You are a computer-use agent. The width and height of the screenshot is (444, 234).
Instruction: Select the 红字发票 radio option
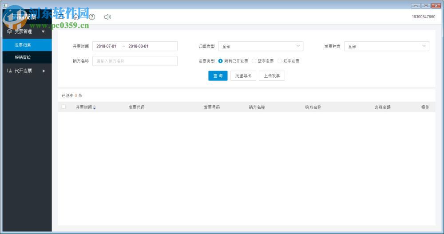point(279,61)
